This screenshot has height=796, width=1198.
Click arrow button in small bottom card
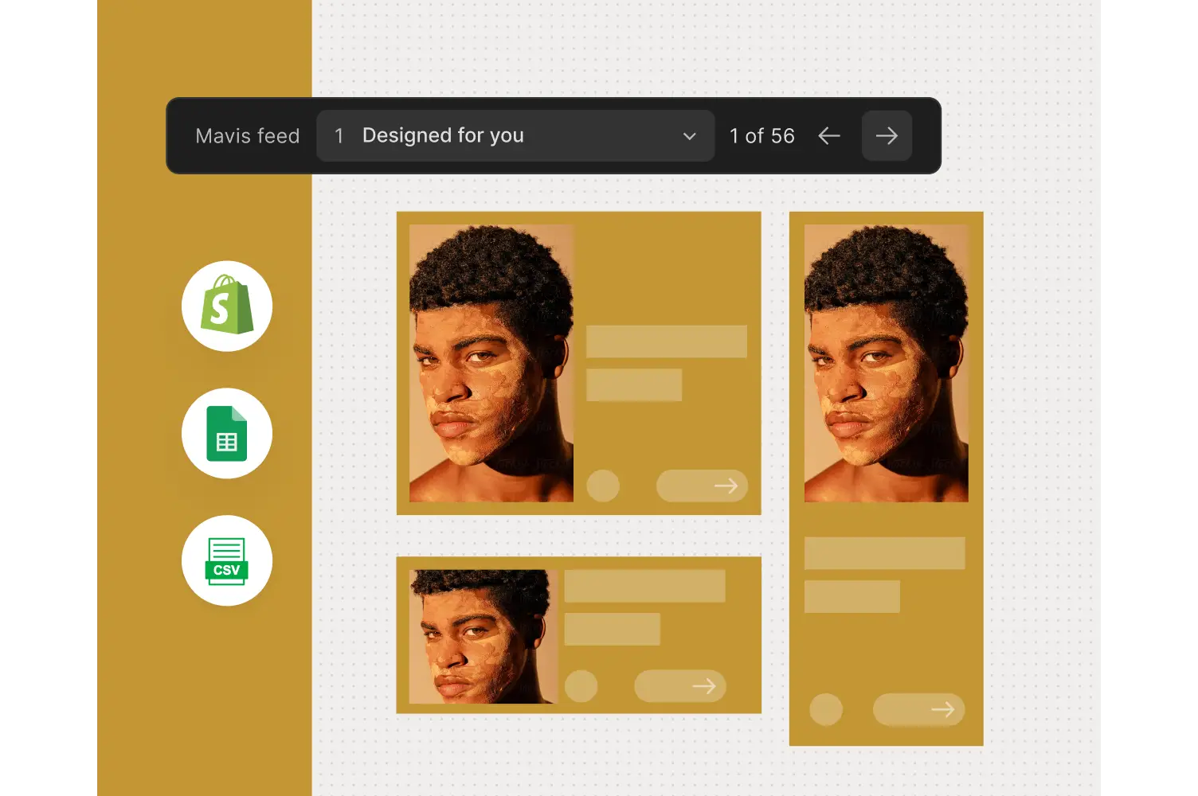[x=680, y=686]
